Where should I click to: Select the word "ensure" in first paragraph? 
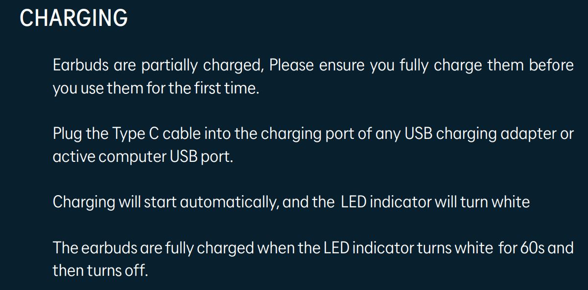coord(342,65)
